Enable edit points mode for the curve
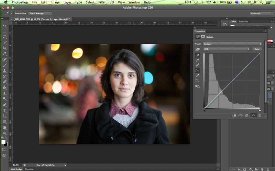Viewport: 275px width, 171px height. (x=198, y=70)
